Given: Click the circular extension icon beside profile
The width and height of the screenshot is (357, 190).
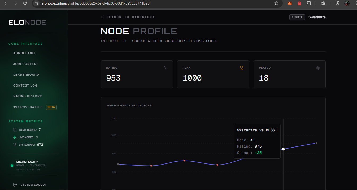Looking at the screenshot, I should pos(337,3).
